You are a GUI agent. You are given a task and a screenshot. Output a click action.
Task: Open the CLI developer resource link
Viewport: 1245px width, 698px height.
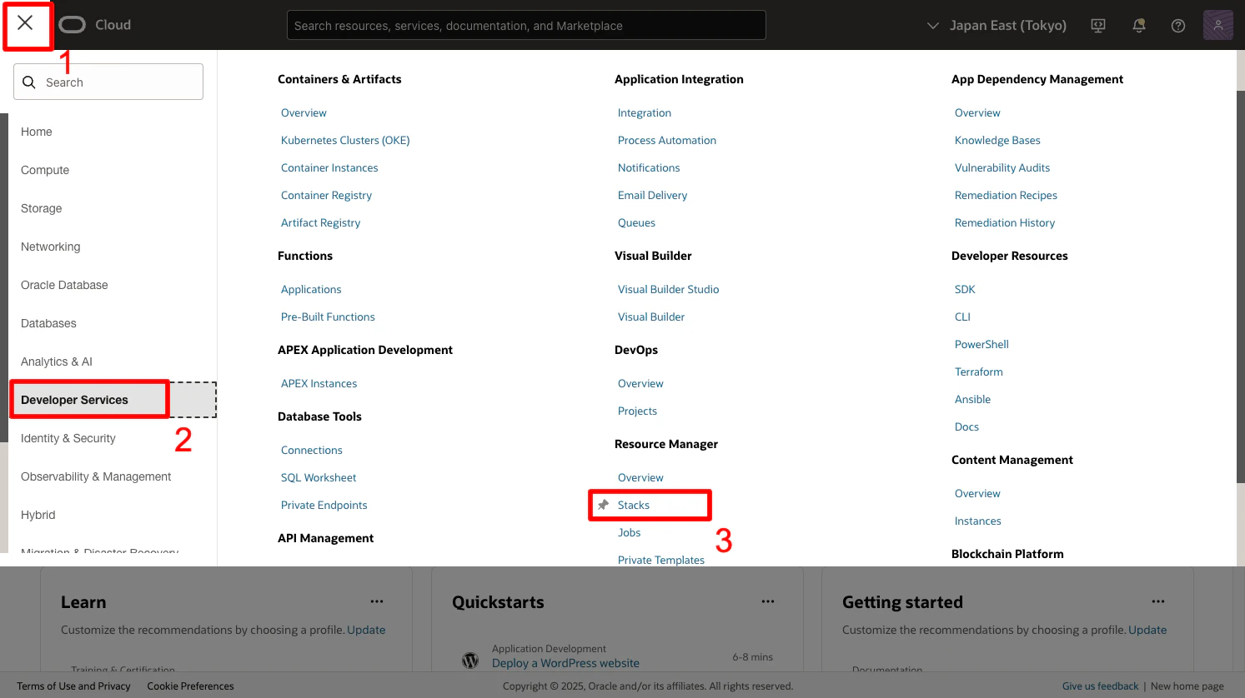click(x=962, y=317)
